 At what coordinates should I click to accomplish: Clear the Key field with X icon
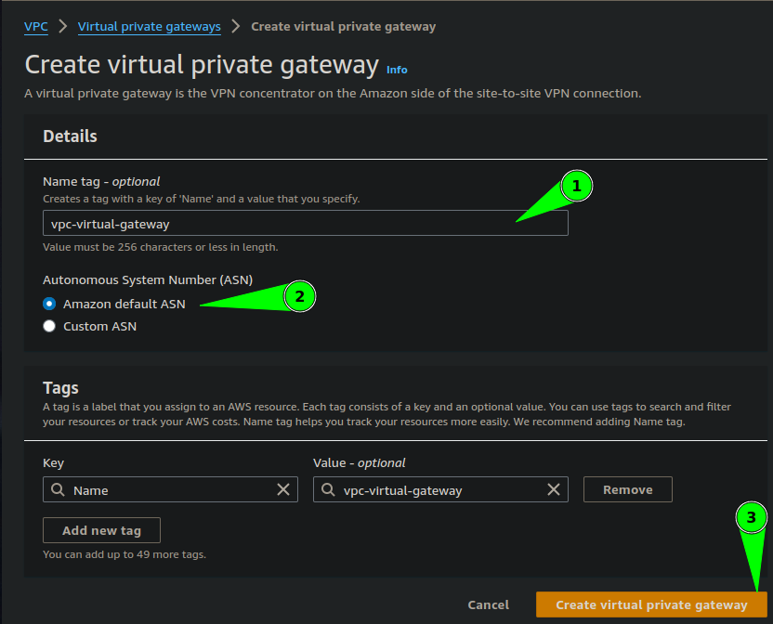[283, 489]
